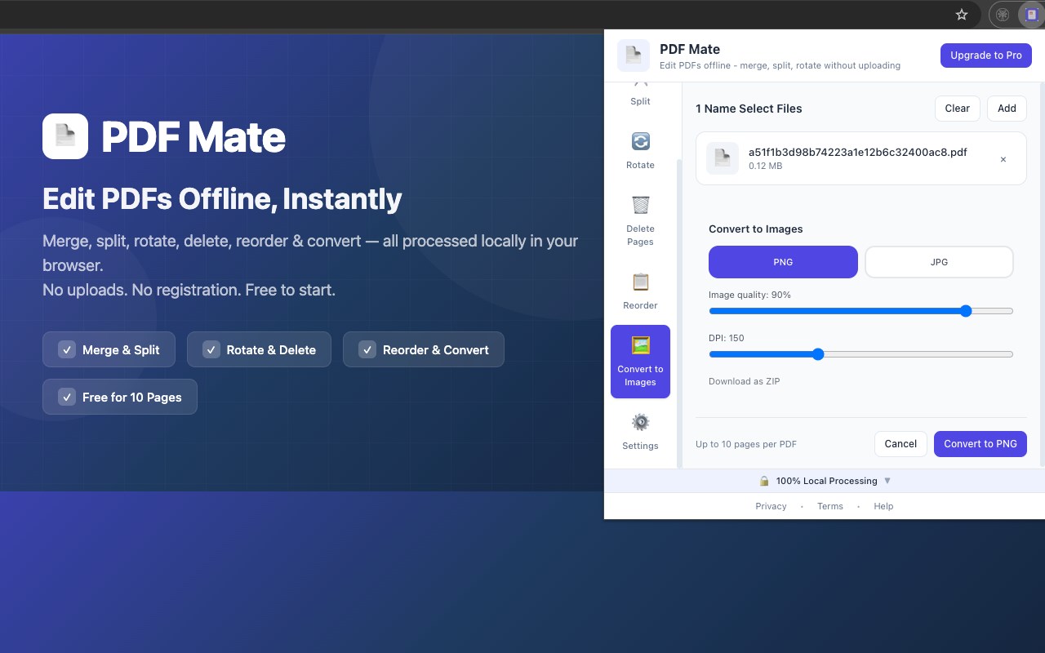The image size is (1045, 653).
Task: Remove the uploaded PDF with the × button
Action: pyautogui.click(x=1003, y=159)
